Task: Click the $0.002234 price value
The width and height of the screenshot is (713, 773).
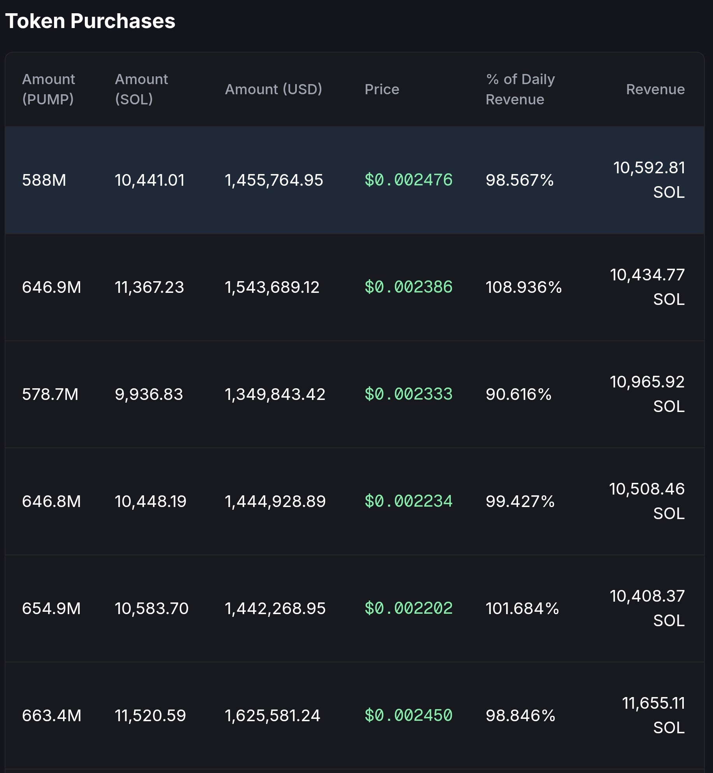Action: pyautogui.click(x=408, y=501)
